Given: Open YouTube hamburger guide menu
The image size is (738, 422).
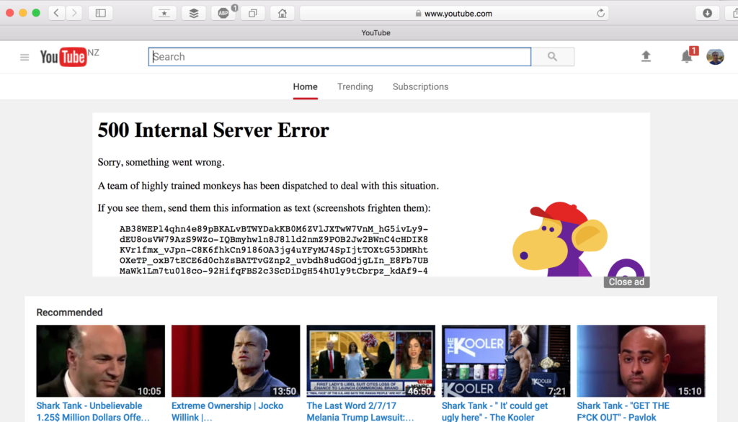Looking at the screenshot, I should 25,57.
